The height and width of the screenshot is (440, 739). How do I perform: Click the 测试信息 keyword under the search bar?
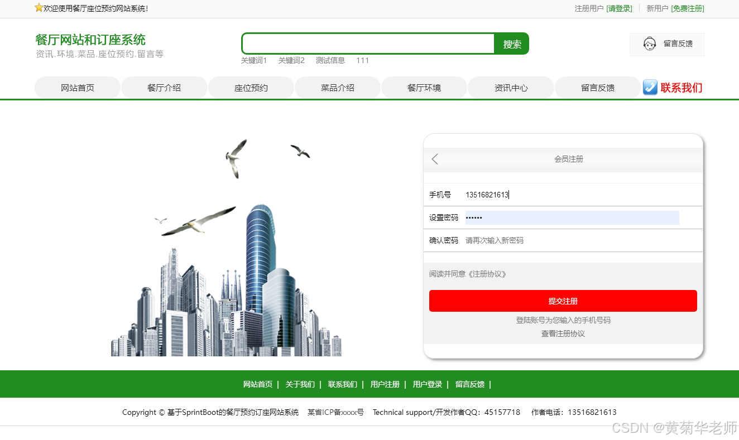330,60
